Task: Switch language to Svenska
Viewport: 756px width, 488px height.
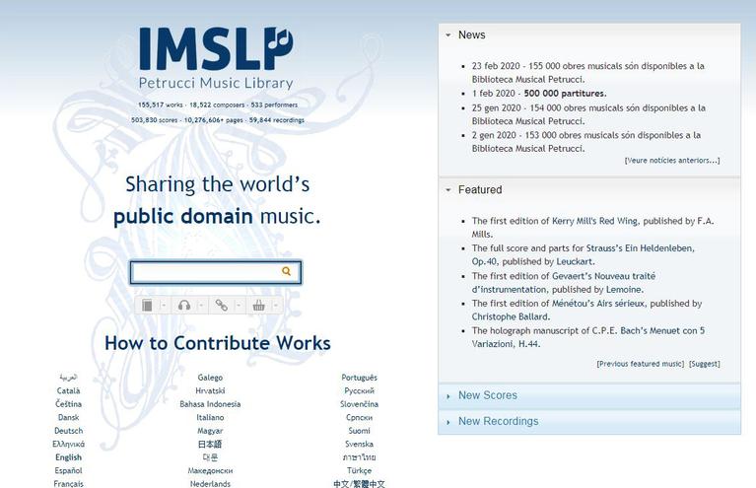Action: 359,444
